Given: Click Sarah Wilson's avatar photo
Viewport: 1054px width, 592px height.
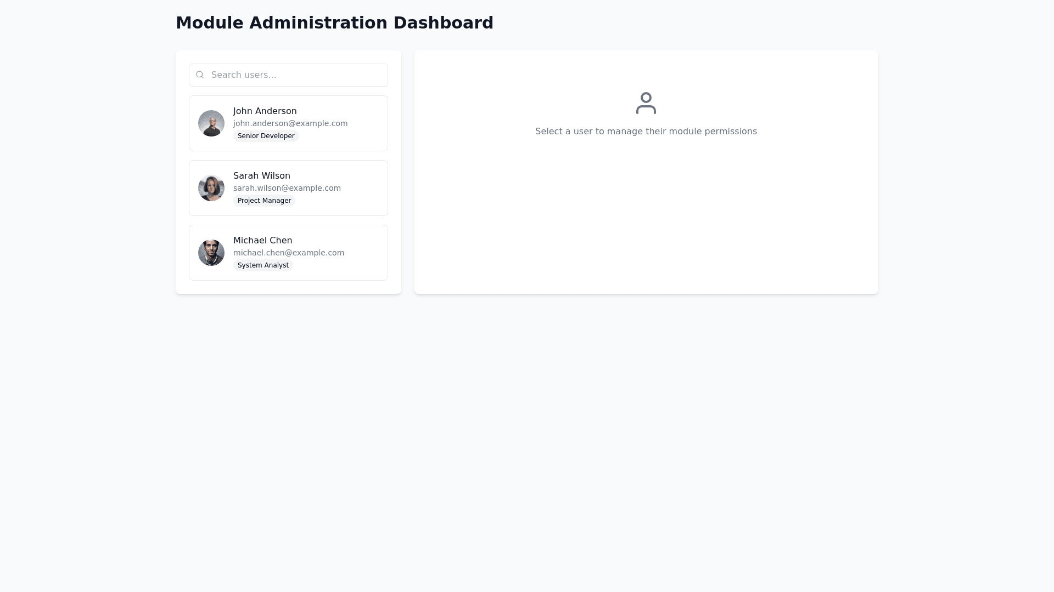Looking at the screenshot, I should point(211,188).
